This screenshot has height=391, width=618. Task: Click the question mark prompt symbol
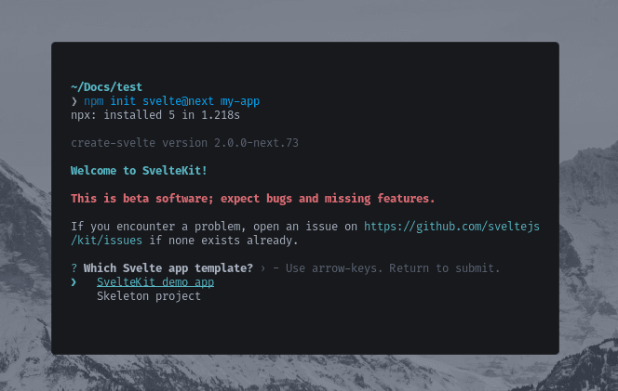[74, 268]
